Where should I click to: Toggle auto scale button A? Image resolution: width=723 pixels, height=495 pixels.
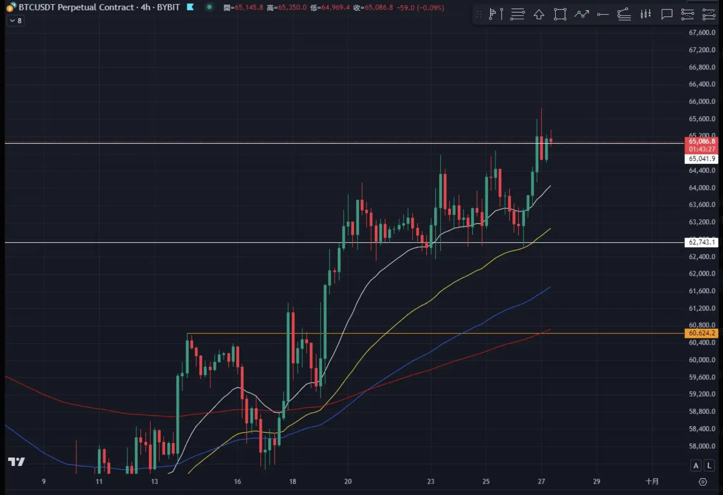pos(696,466)
